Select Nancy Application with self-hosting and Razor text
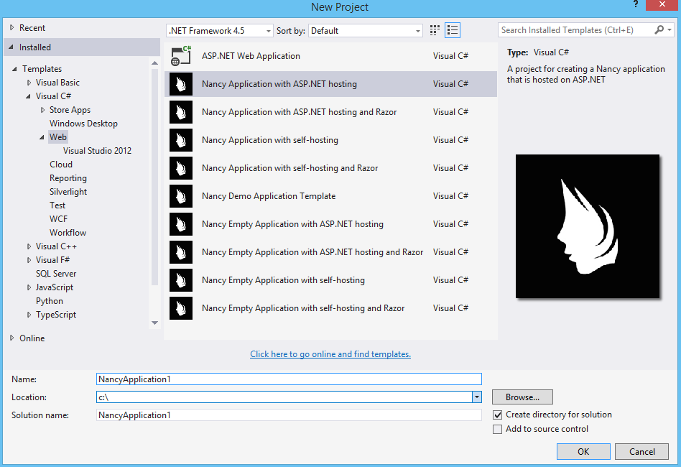This screenshot has width=681, height=467. (x=289, y=168)
